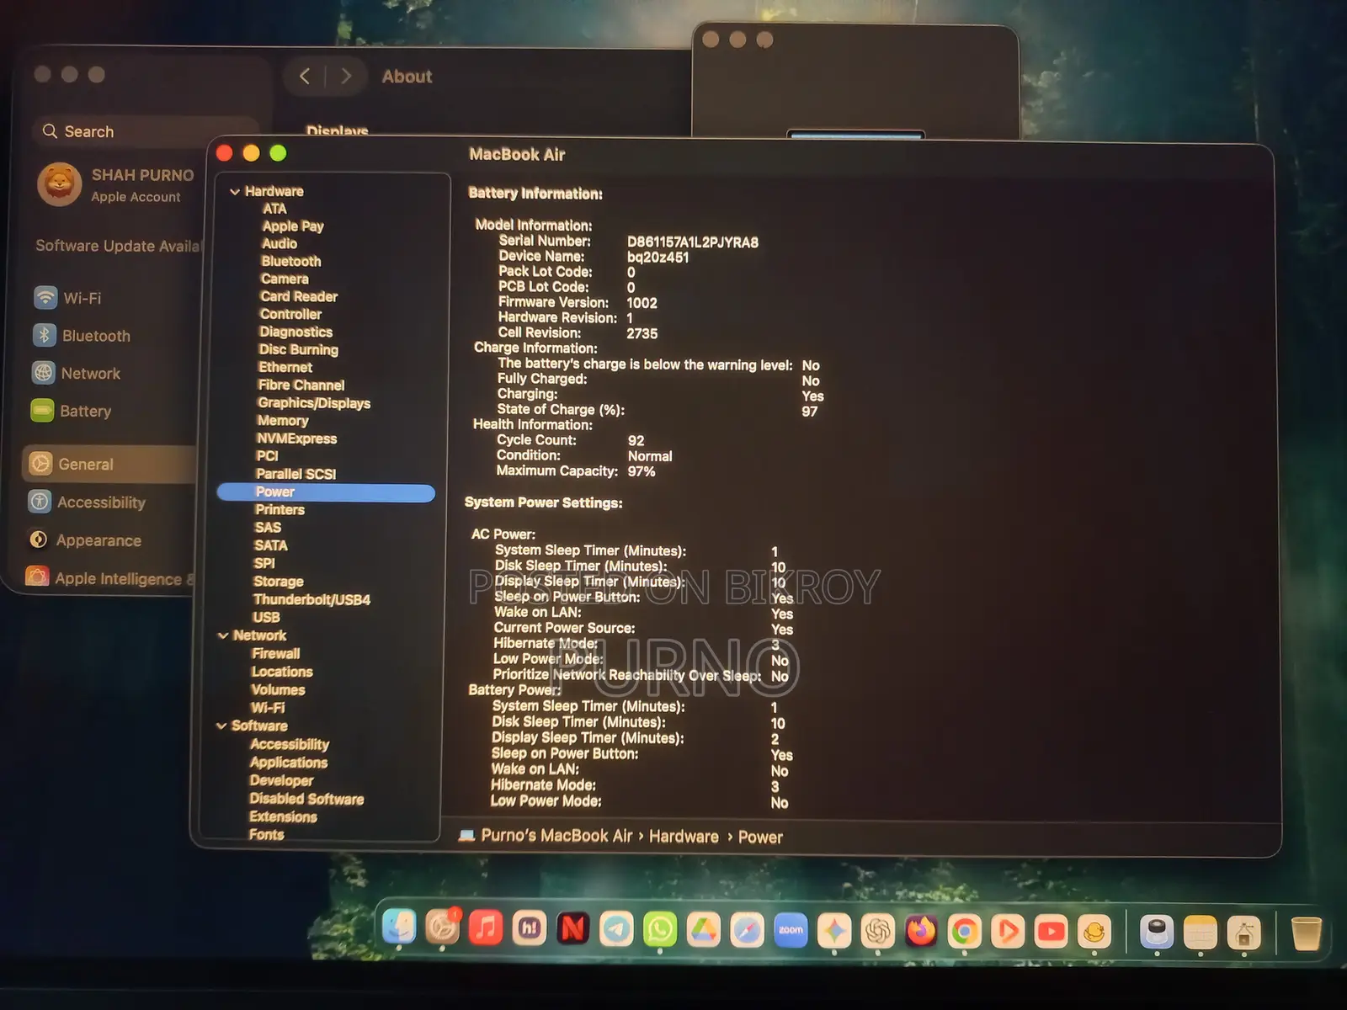This screenshot has width=1347, height=1010.
Task: Open Google Drive from the Dock
Action: (704, 930)
